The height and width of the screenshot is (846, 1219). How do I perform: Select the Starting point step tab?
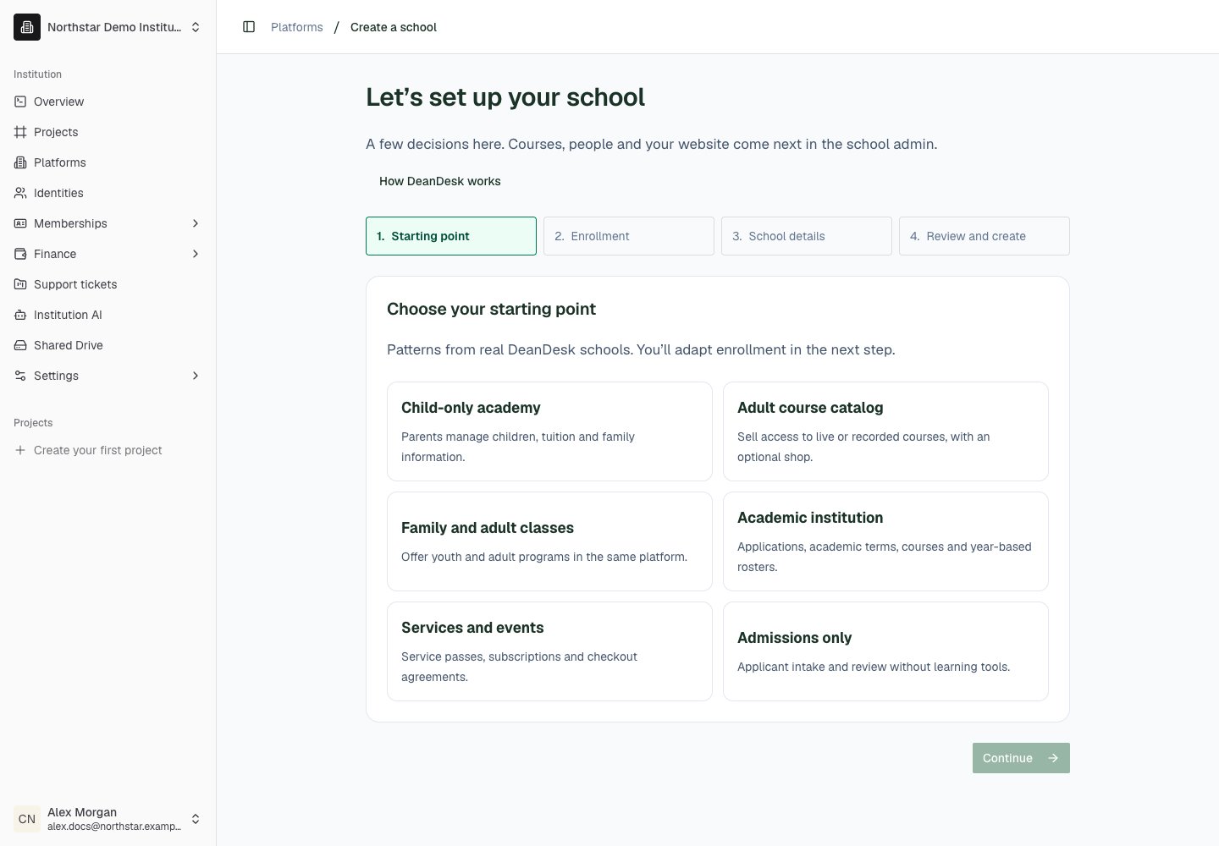point(451,236)
